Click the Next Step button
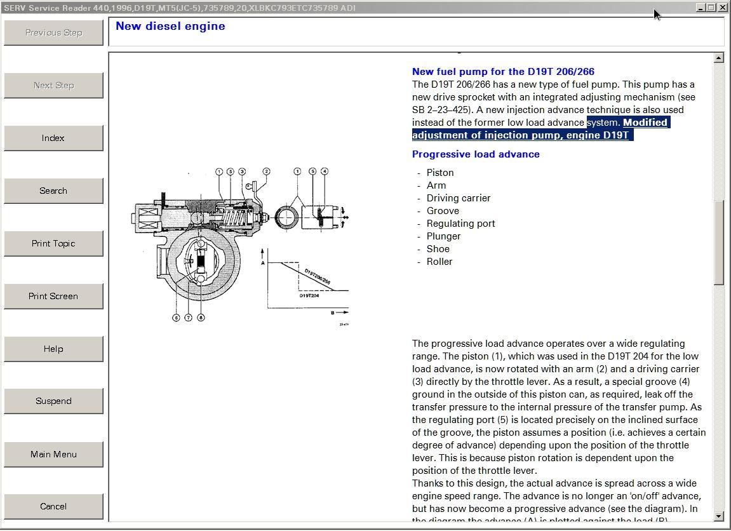Image resolution: width=731 pixels, height=531 pixels. (x=53, y=86)
